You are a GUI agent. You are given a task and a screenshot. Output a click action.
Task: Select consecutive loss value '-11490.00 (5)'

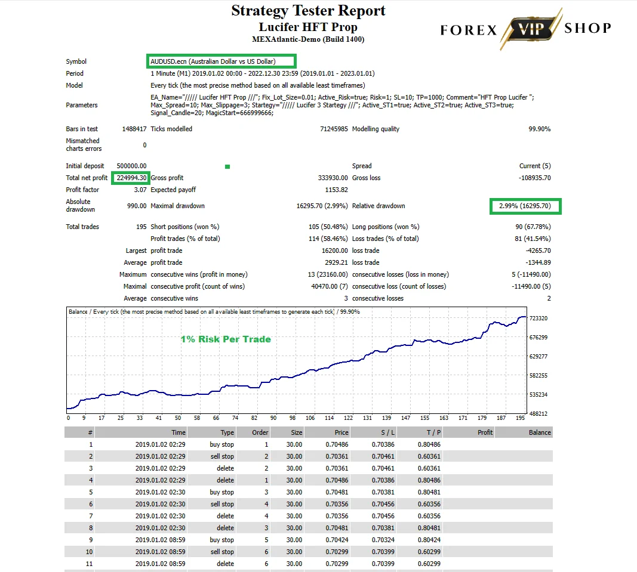point(531,287)
